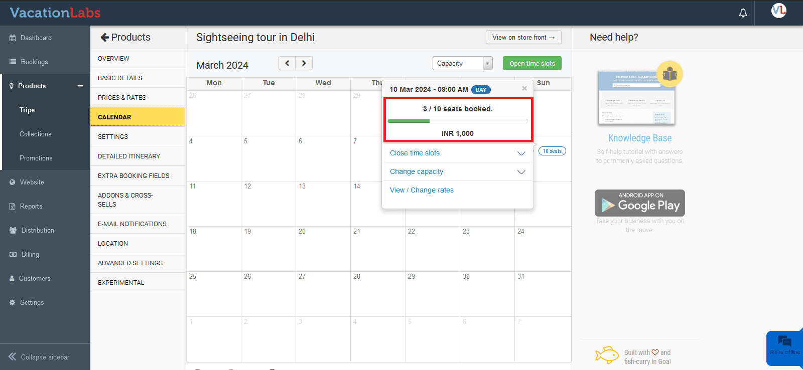Go back using the Products arrow icon
The image size is (803, 370).
tap(104, 37)
